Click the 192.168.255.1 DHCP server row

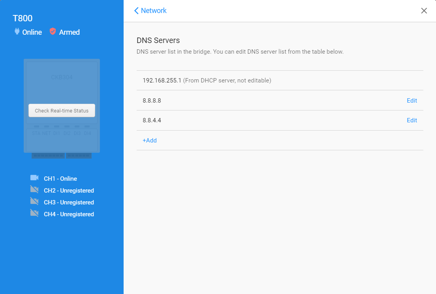280,81
